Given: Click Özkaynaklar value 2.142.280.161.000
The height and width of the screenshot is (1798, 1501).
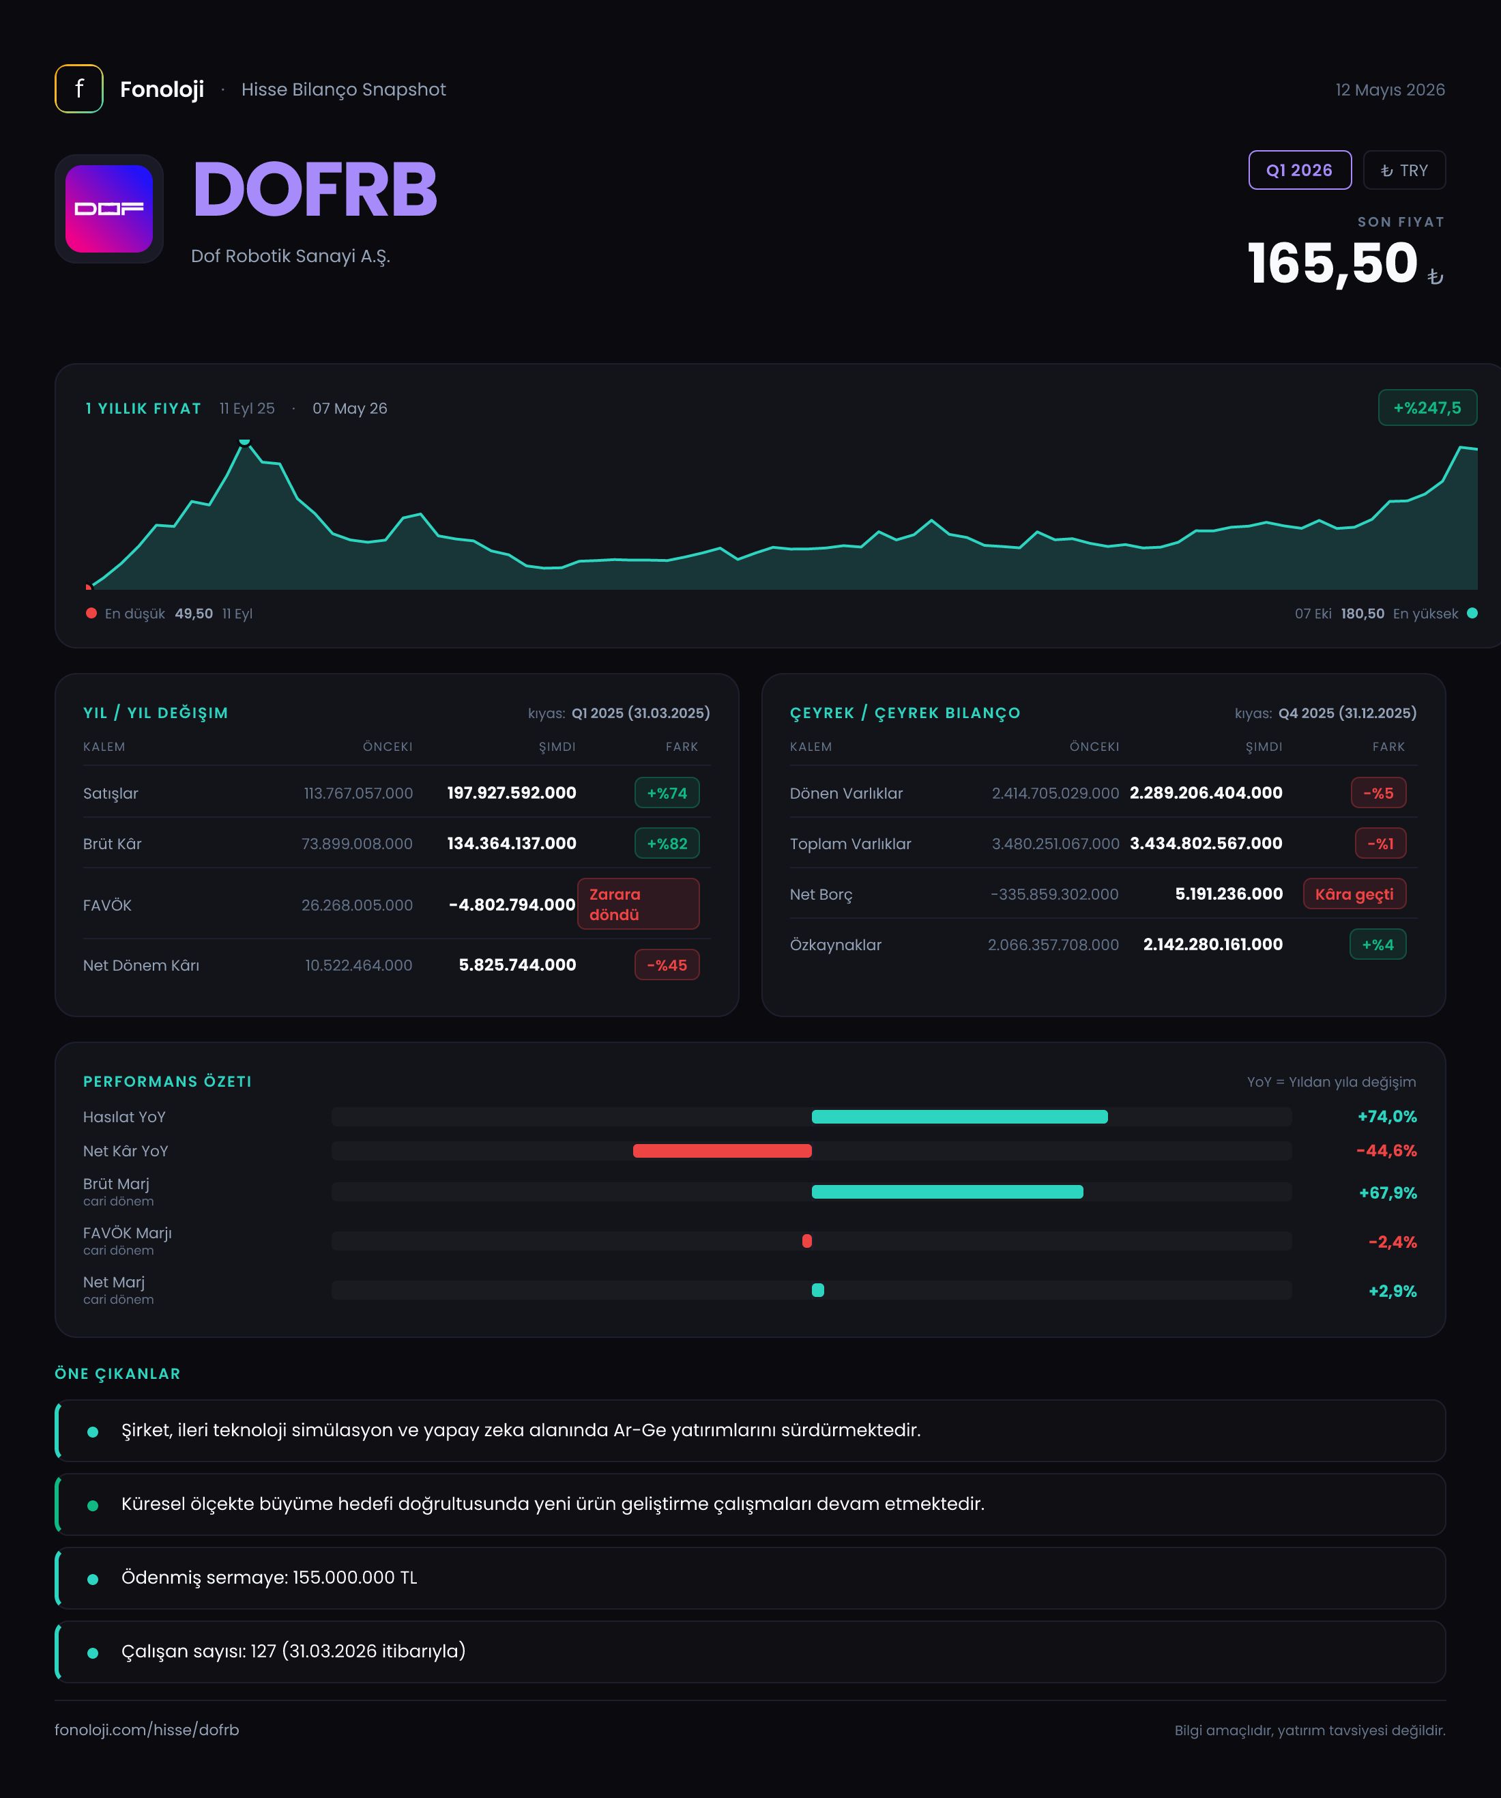Looking at the screenshot, I should tap(1212, 944).
